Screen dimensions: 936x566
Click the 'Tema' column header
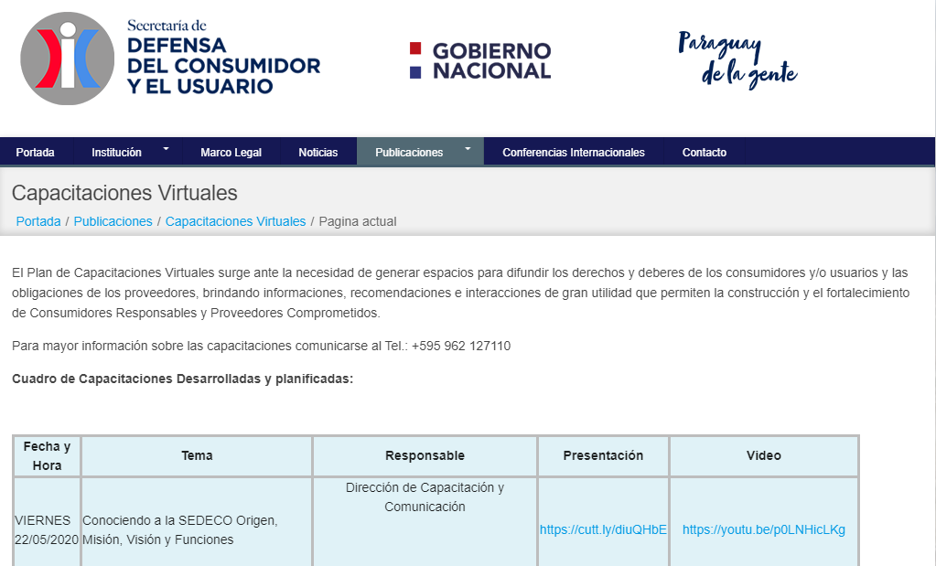[197, 455]
